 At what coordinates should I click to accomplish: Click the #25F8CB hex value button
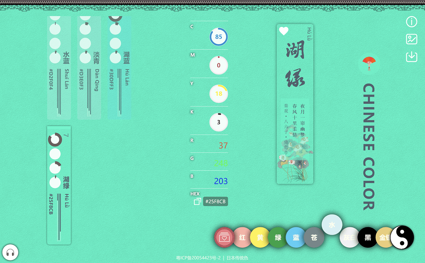click(215, 202)
